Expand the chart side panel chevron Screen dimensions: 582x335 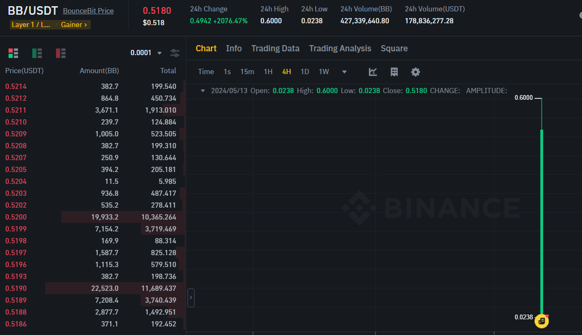pos(191,297)
